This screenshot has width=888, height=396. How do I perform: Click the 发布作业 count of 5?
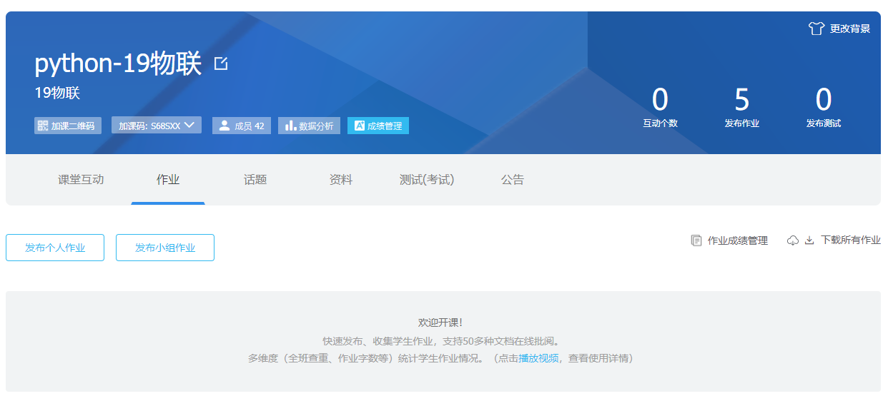click(742, 101)
